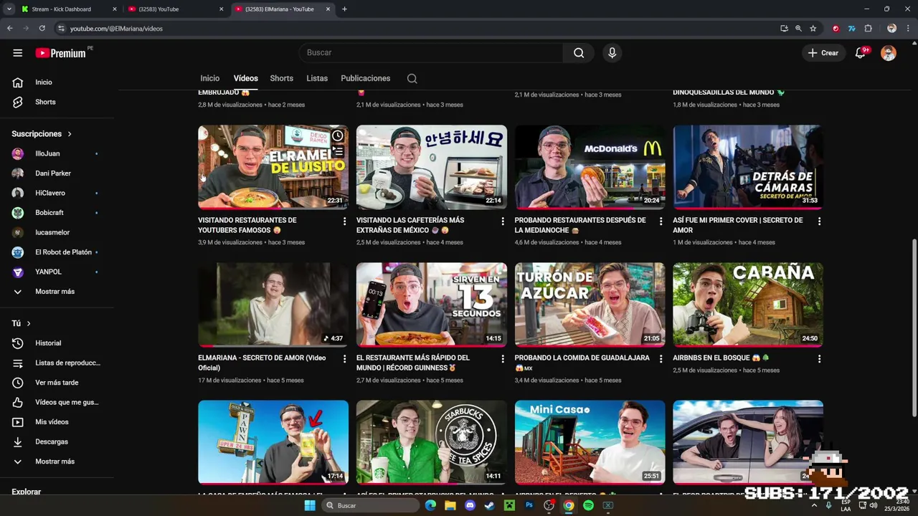Add El Ramen de Luisito video to watch later

click(x=337, y=136)
